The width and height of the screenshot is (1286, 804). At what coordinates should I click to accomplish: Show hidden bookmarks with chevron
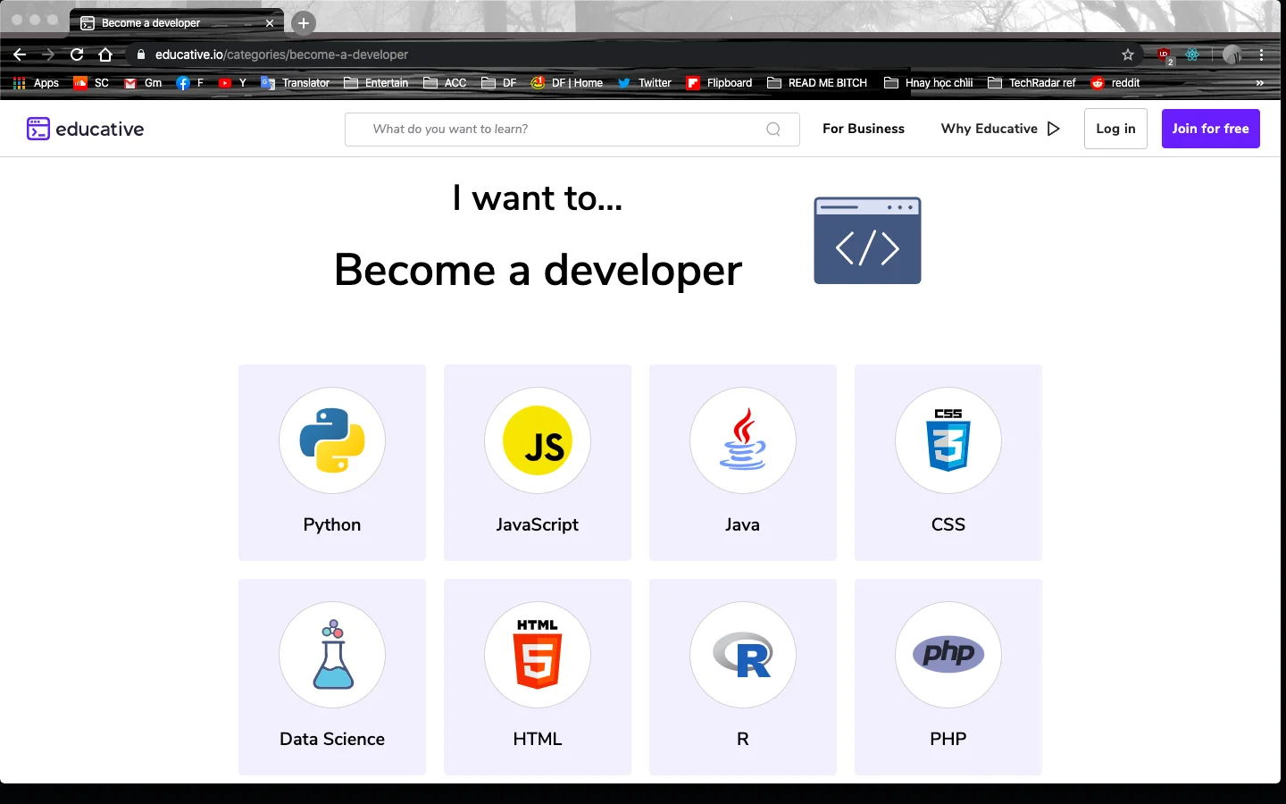(1260, 83)
